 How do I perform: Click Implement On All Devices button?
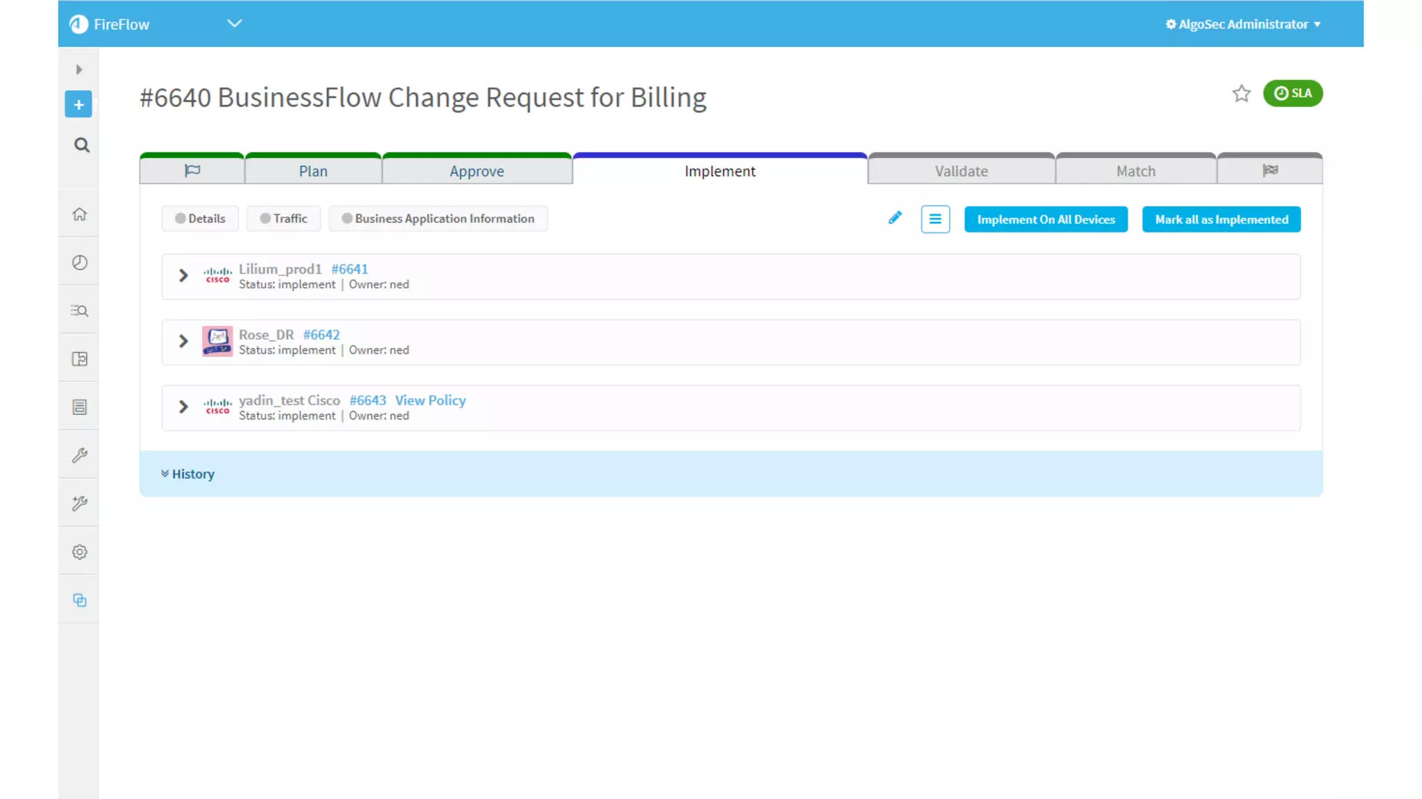click(x=1046, y=219)
